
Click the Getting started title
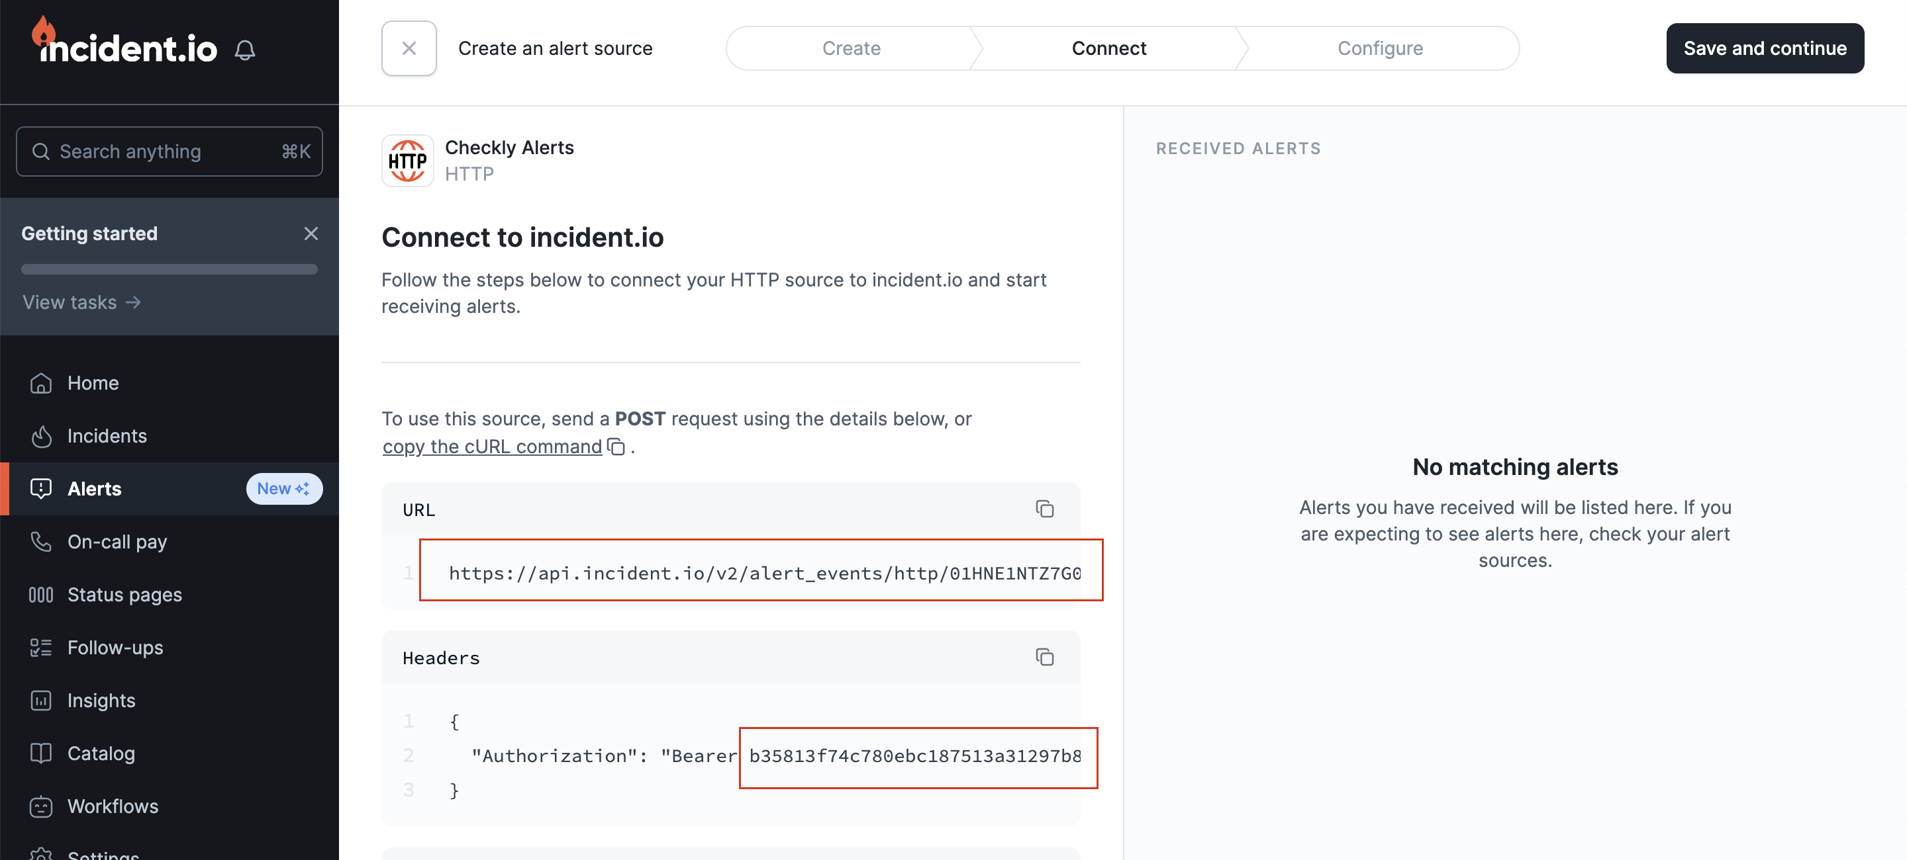coord(89,234)
